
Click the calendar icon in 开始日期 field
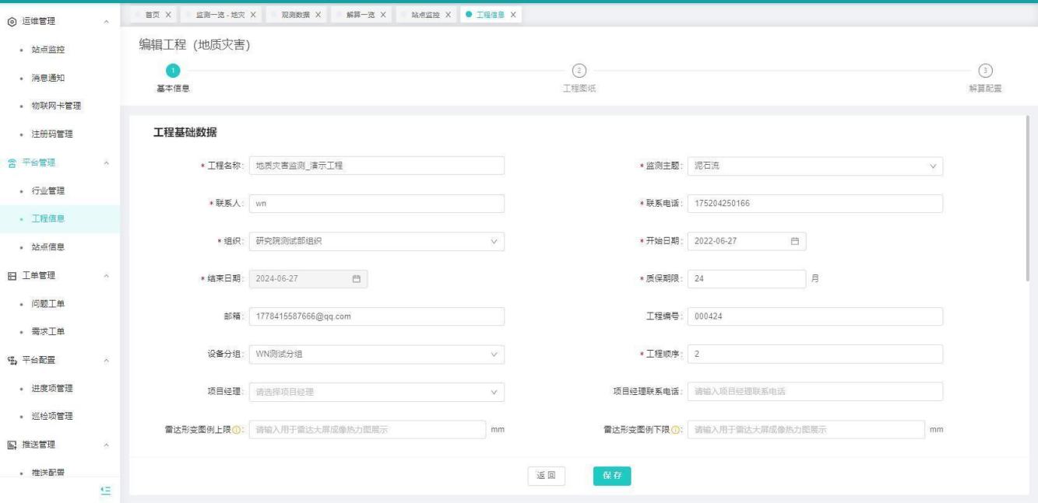pos(795,241)
